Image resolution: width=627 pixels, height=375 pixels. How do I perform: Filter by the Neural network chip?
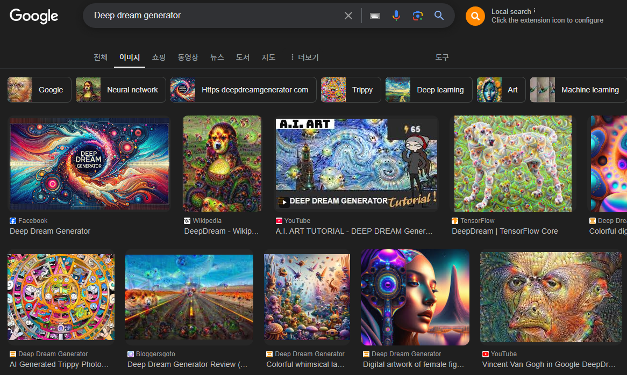pos(121,90)
